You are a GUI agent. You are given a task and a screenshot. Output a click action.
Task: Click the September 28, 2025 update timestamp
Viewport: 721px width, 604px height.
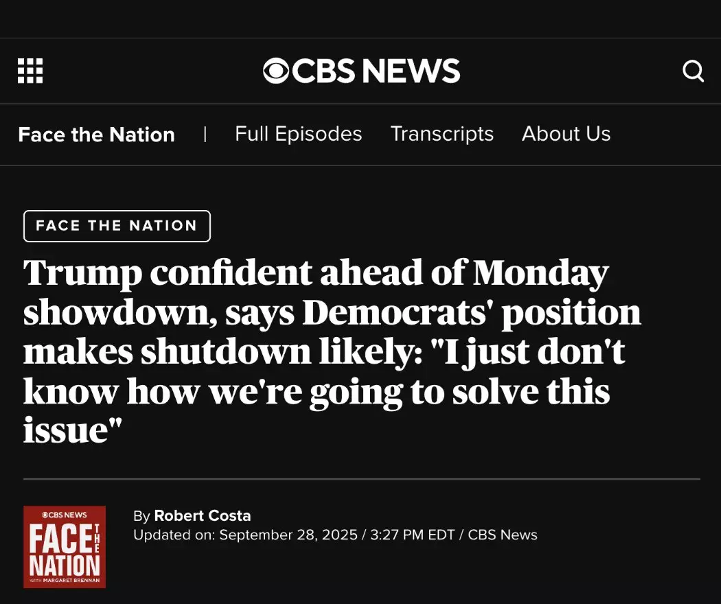288,535
